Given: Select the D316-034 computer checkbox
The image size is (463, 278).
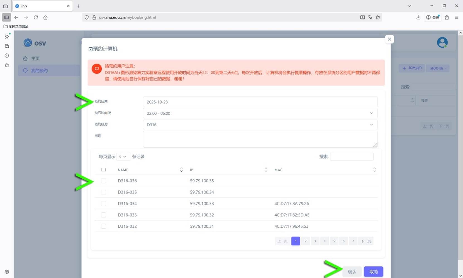Looking at the screenshot, I should point(104,203).
